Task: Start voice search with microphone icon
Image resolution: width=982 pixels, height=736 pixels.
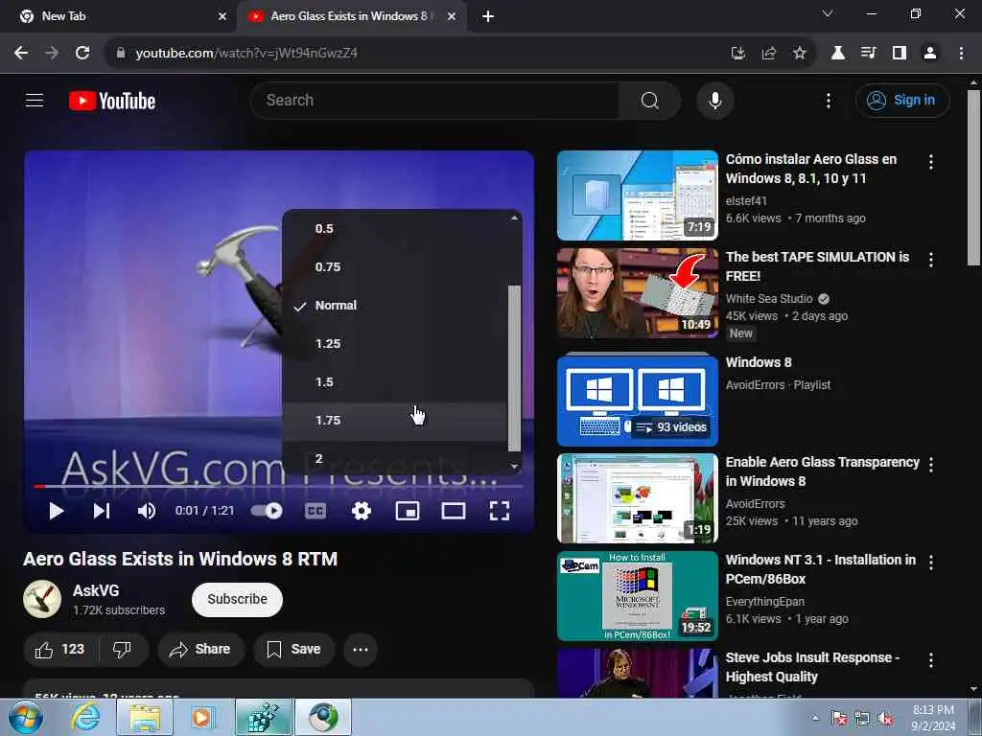Action: tap(714, 100)
